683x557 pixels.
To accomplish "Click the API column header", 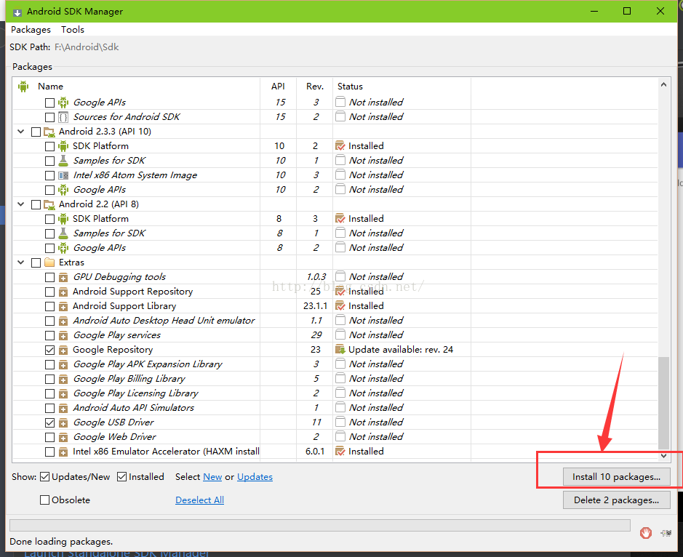I will 278,87.
